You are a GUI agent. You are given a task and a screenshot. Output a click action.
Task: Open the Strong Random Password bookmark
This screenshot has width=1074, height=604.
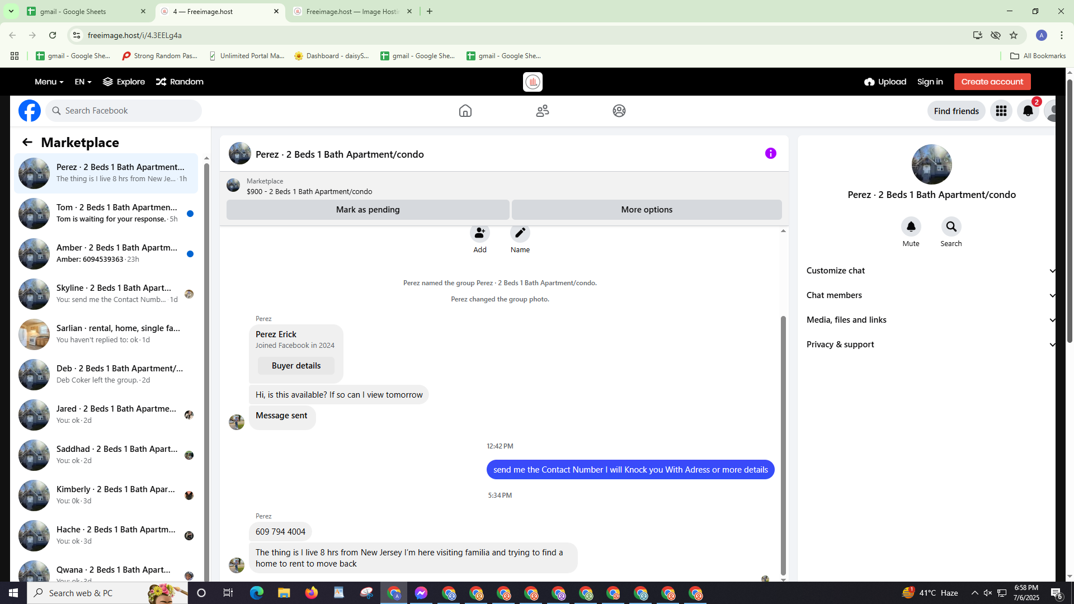(x=160, y=56)
